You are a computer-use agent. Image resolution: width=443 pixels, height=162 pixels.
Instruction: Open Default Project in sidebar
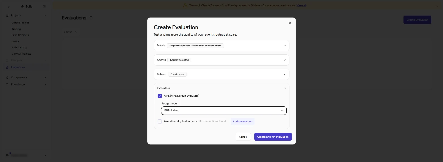pos(20,23)
